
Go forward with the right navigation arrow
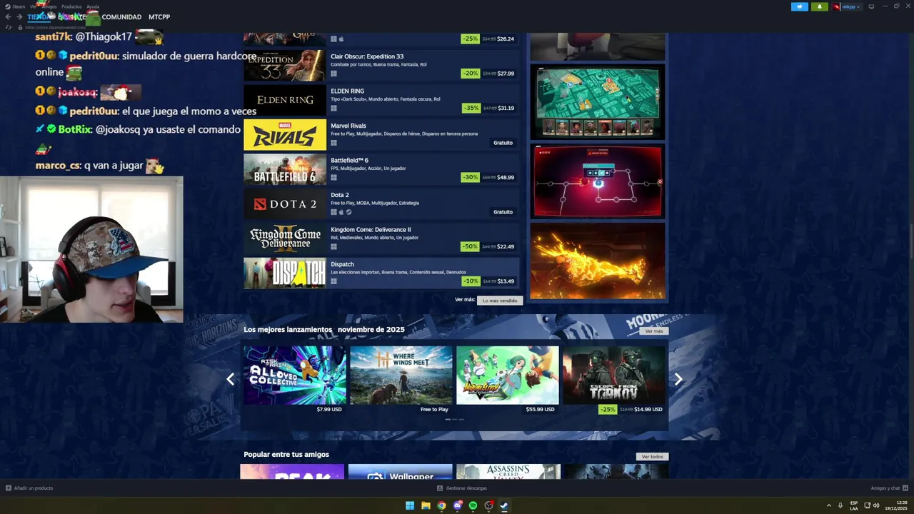click(x=18, y=16)
